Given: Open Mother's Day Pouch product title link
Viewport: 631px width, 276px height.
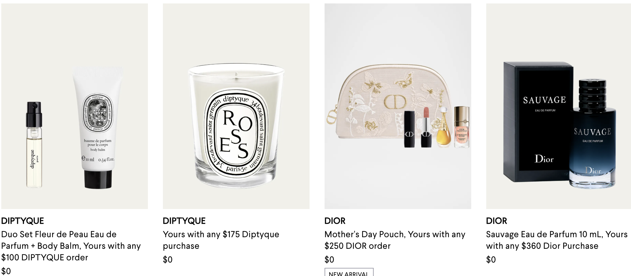Looking at the screenshot, I should (395, 240).
